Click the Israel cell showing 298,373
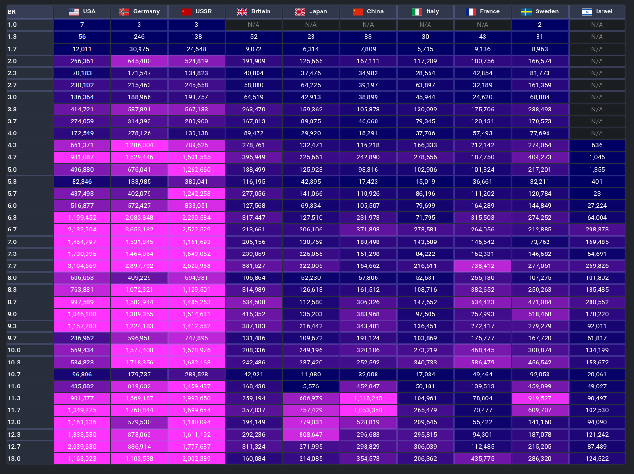634x474 pixels. coord(597,230)
